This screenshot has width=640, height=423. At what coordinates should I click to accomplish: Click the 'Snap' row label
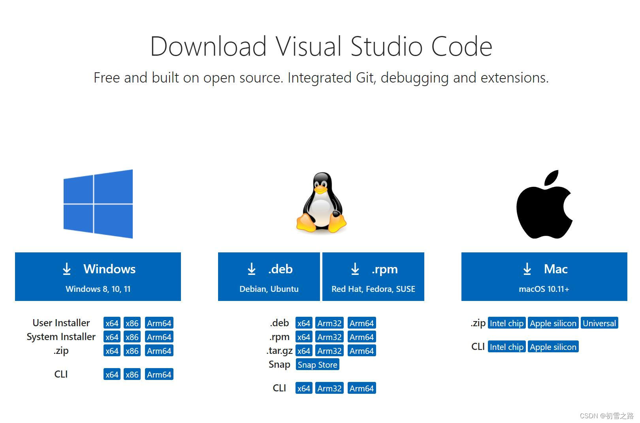pyautogui.click(x=279, y=365)
